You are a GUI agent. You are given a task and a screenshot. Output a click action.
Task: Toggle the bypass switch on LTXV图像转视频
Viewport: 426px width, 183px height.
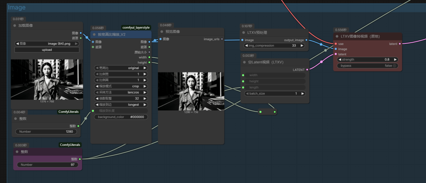click(x=394, y=66)
